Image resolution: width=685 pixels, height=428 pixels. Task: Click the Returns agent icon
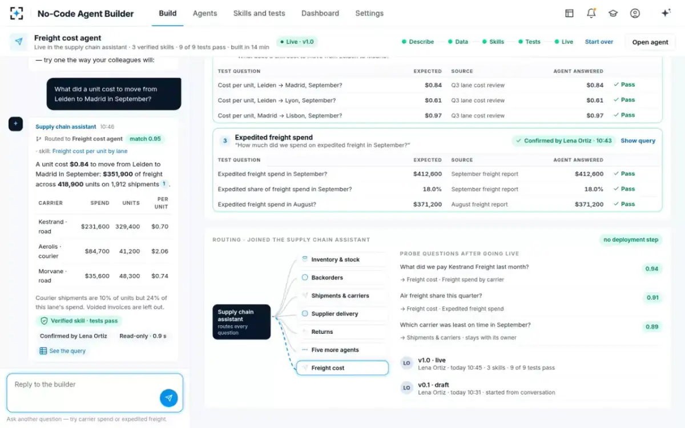305,332
